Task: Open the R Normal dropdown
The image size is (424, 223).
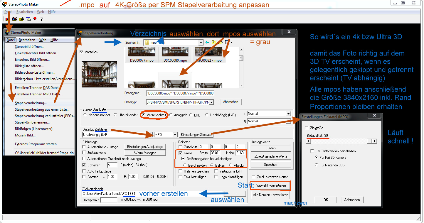Action: tap(288, 121)
